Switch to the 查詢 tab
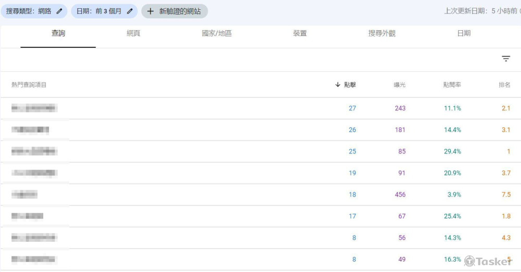Screen dimensions: 521x272 tap(58, 33)
